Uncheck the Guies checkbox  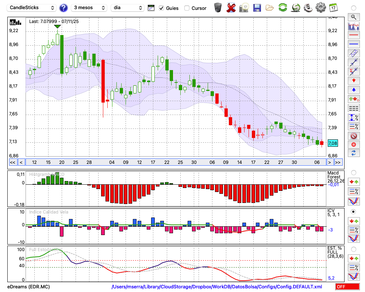pyautogui.click(x=161, y=8)
